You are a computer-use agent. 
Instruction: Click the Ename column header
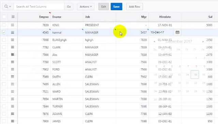pos(57,17)
